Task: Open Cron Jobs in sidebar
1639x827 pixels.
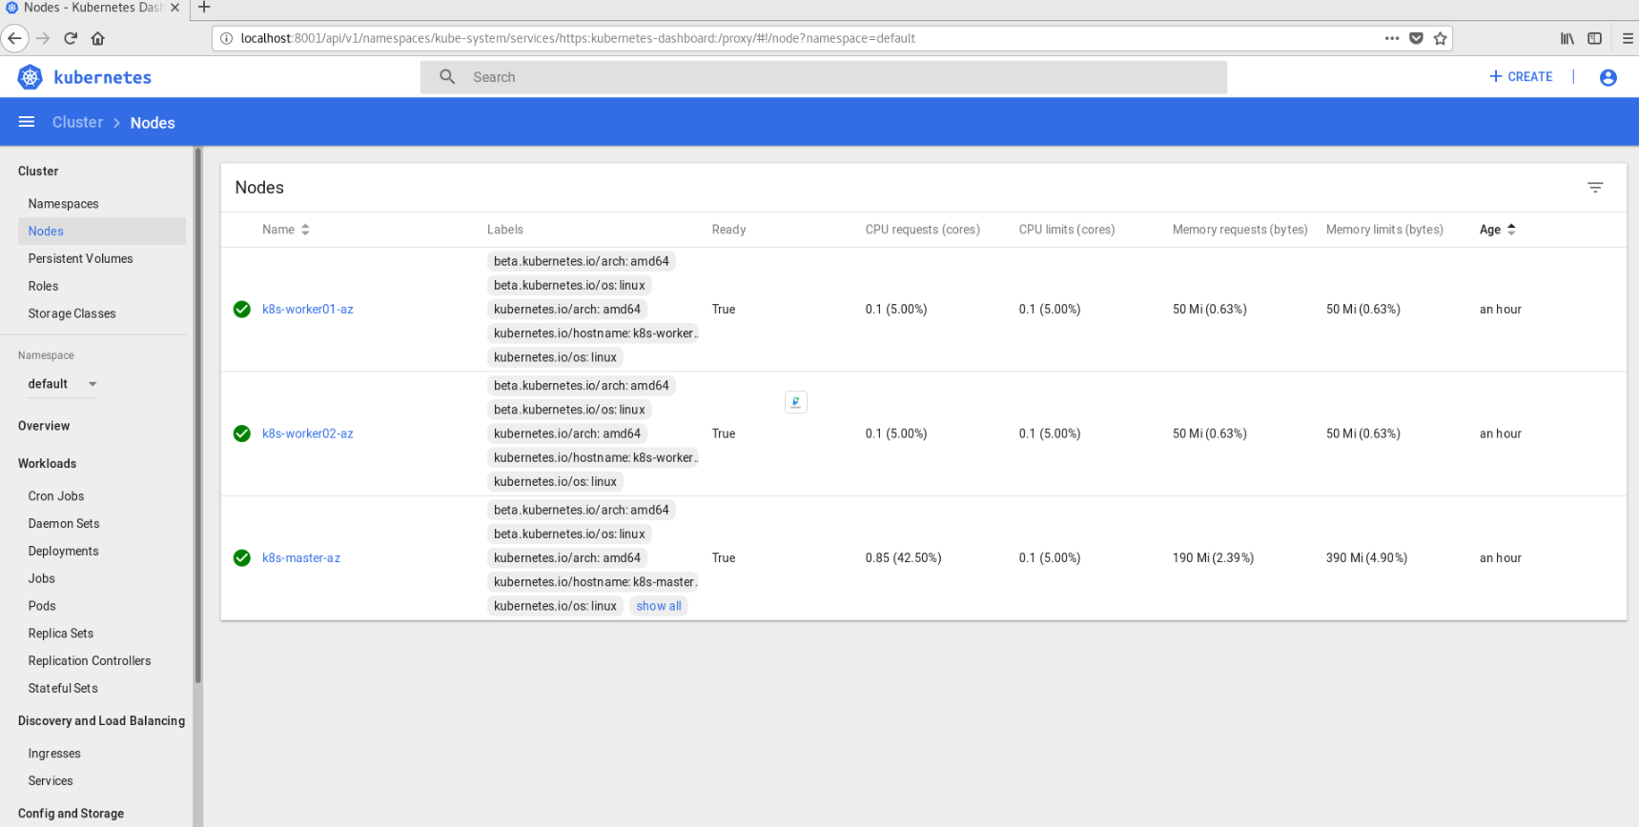Action: tap(56, 496)
